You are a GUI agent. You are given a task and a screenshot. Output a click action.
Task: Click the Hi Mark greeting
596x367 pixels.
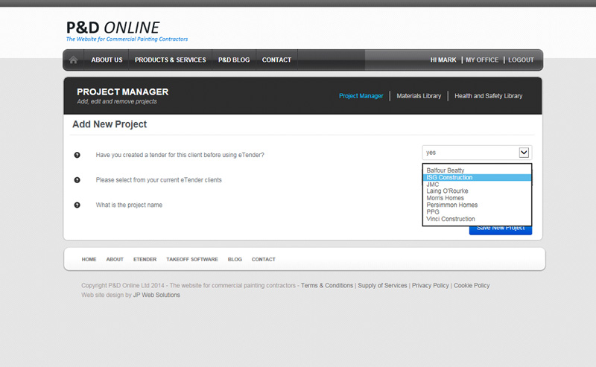(443, 60)
